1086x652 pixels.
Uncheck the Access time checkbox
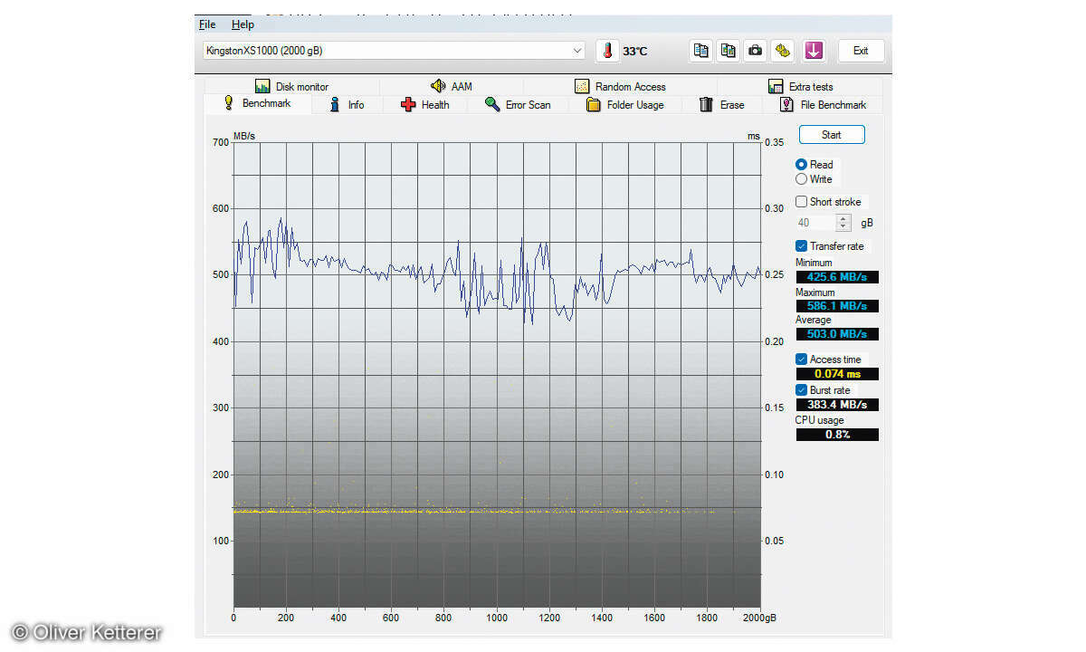point(801,360)
